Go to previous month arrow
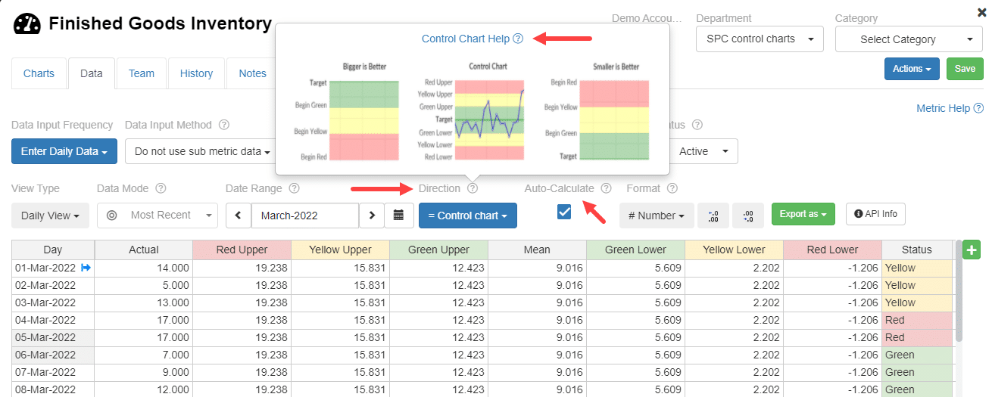992x397 pixels. point(238,216)
